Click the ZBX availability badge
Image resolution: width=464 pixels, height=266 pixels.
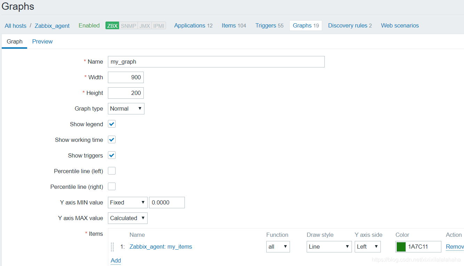[112, 26]
